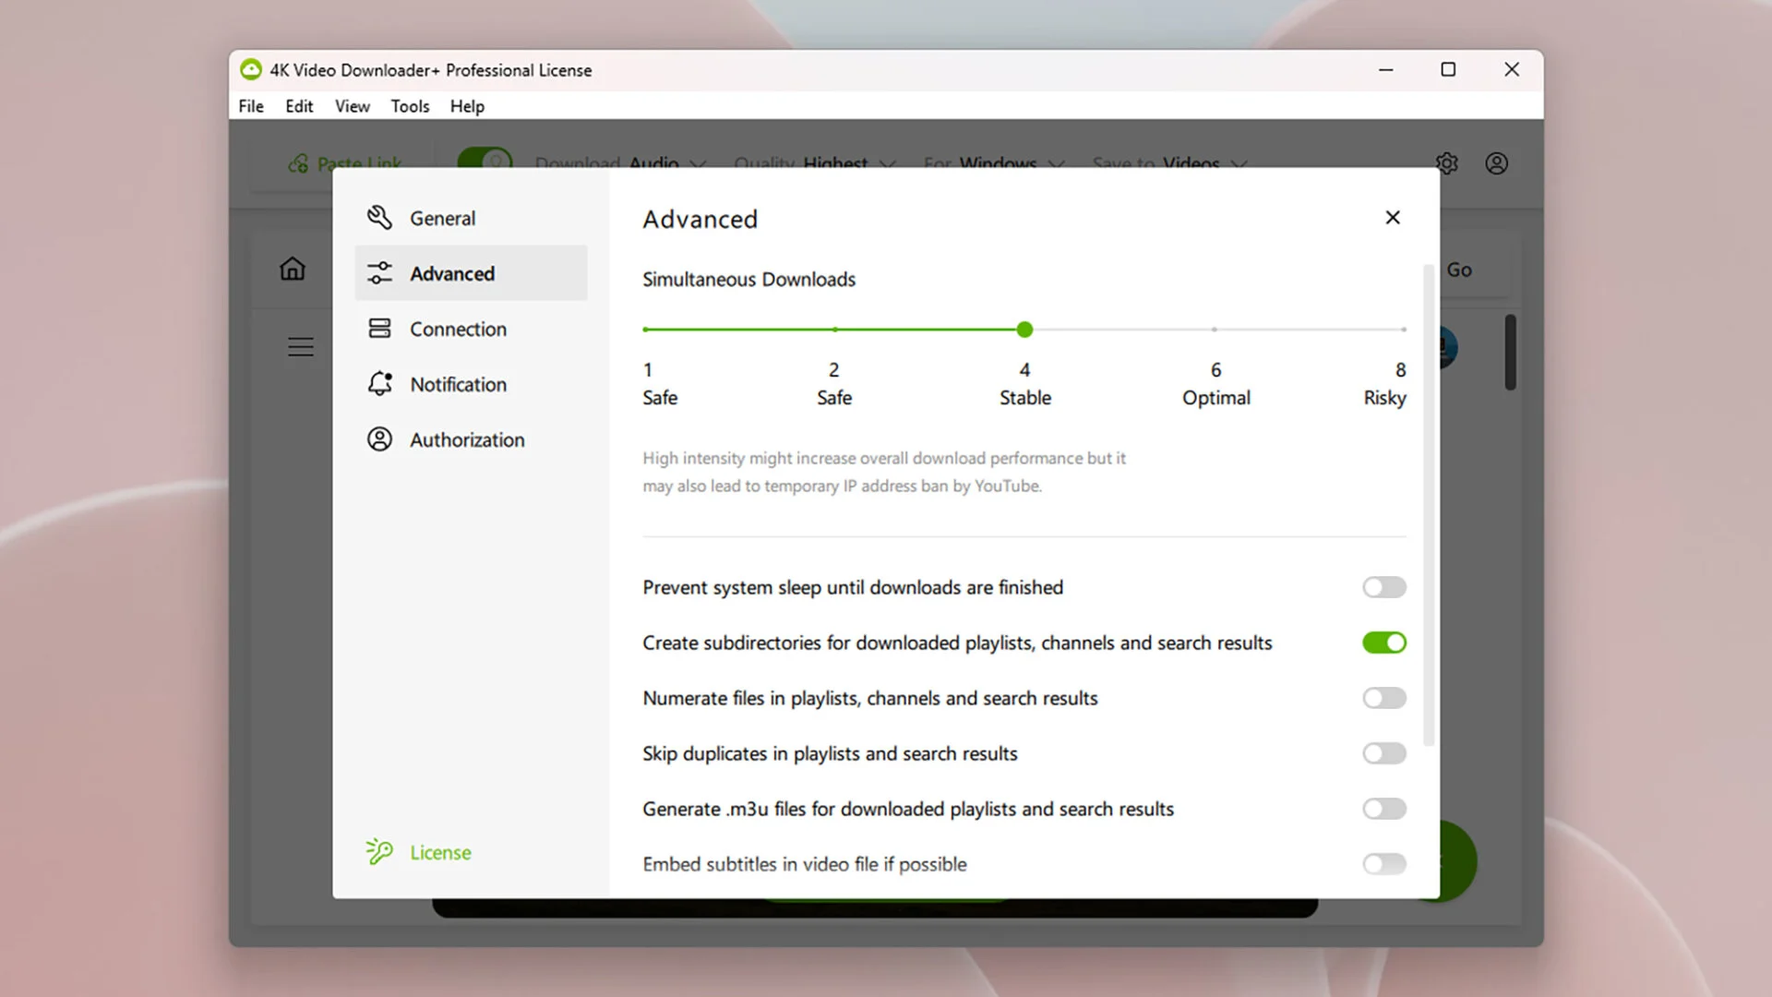
Task: Open the account profile icon in toolbar
Action: coord(1496,163)
